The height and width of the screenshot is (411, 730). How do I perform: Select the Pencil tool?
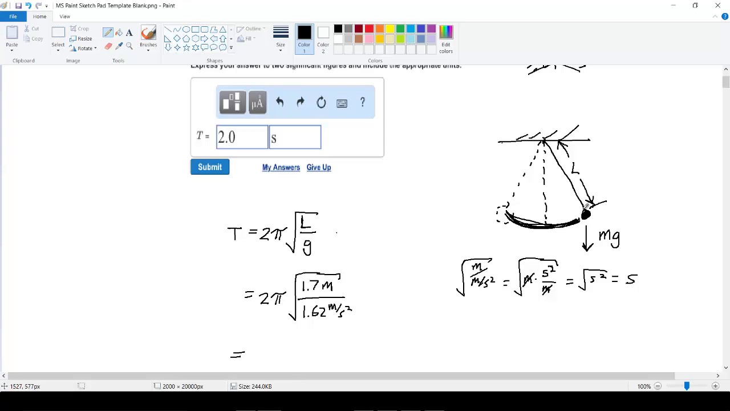[108, 33]
